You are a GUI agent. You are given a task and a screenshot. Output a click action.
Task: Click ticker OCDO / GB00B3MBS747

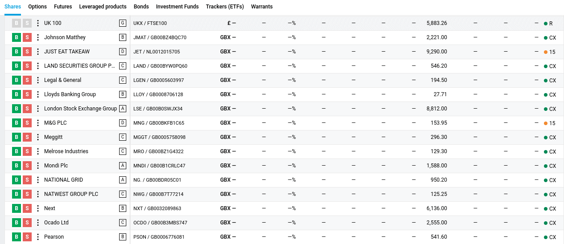(x=160, y=223)
